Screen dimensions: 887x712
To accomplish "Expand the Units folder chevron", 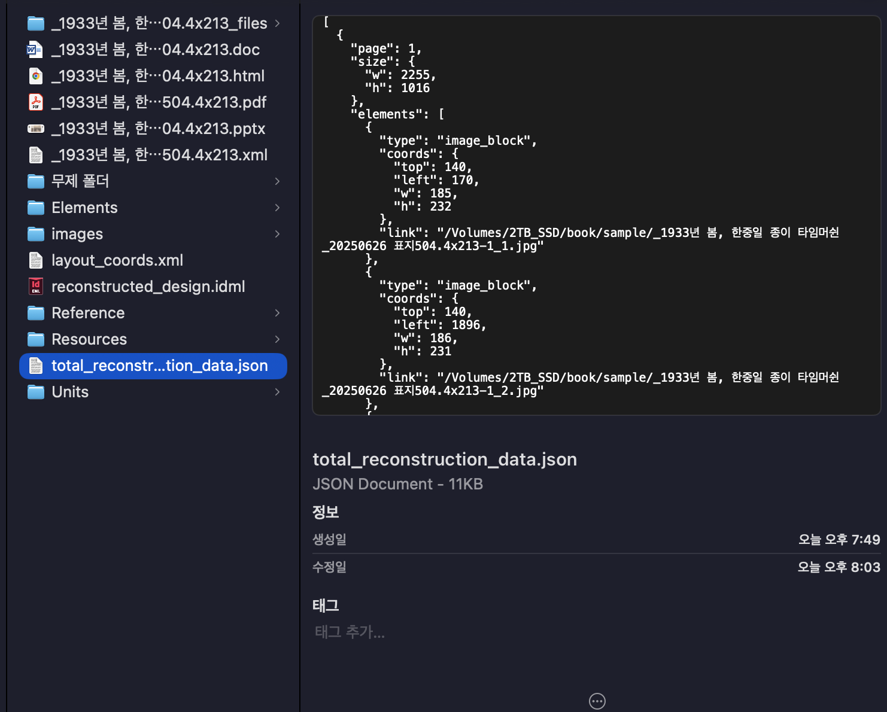I will (x=277, y=392).
